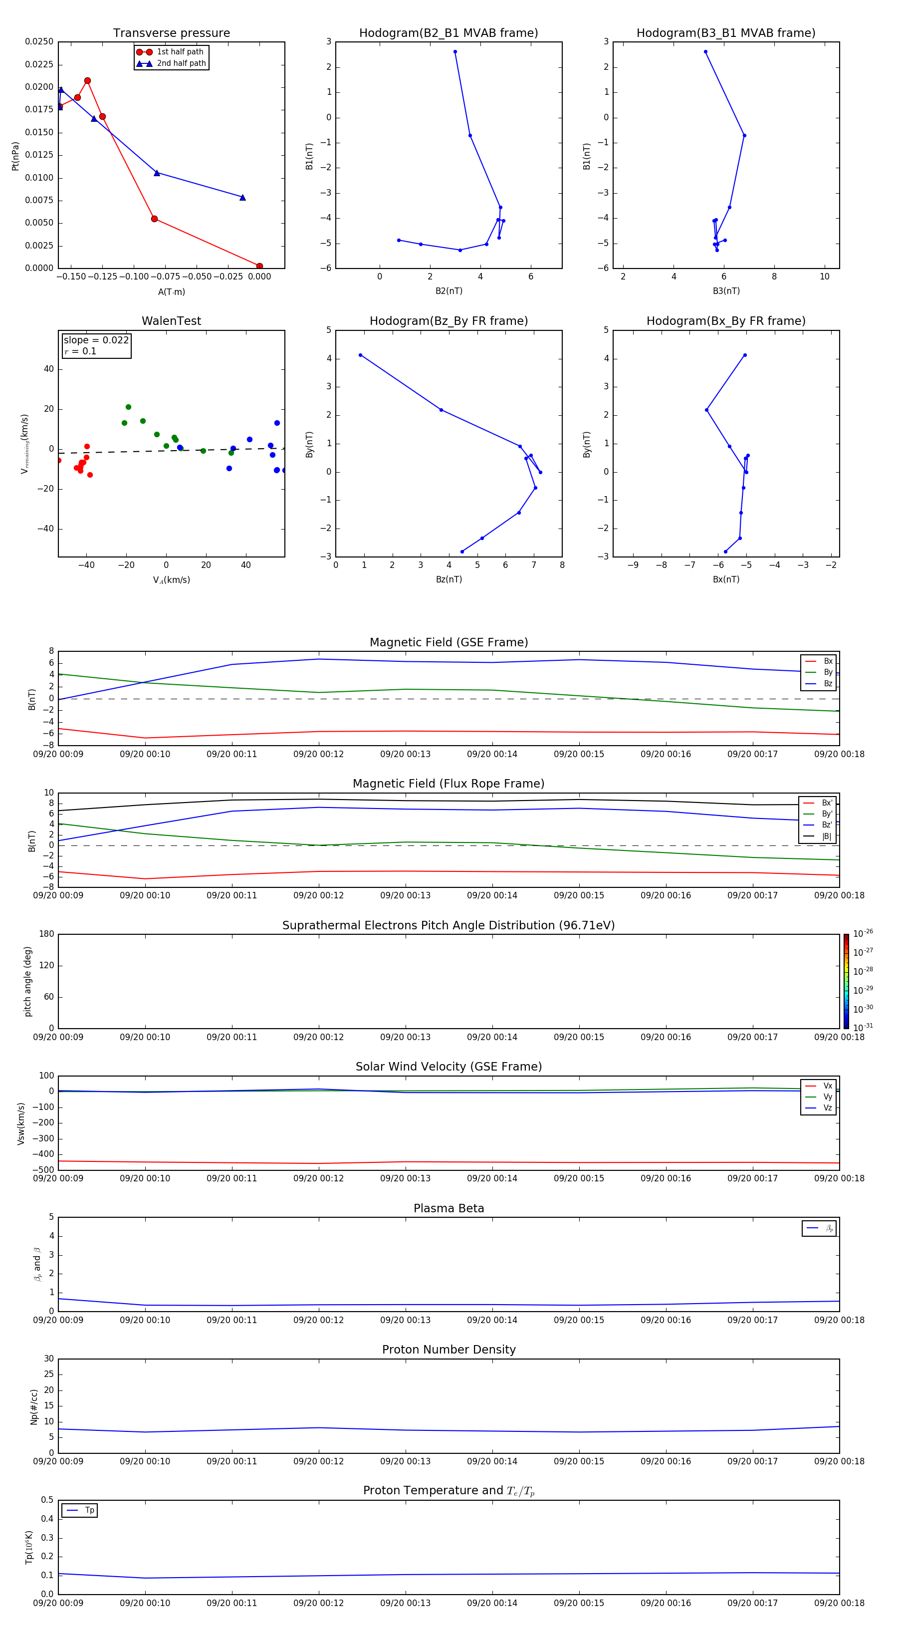Click the 'V_A(km/s)' x-axis label
This screenshot has height=1647, width=898.
171,580
